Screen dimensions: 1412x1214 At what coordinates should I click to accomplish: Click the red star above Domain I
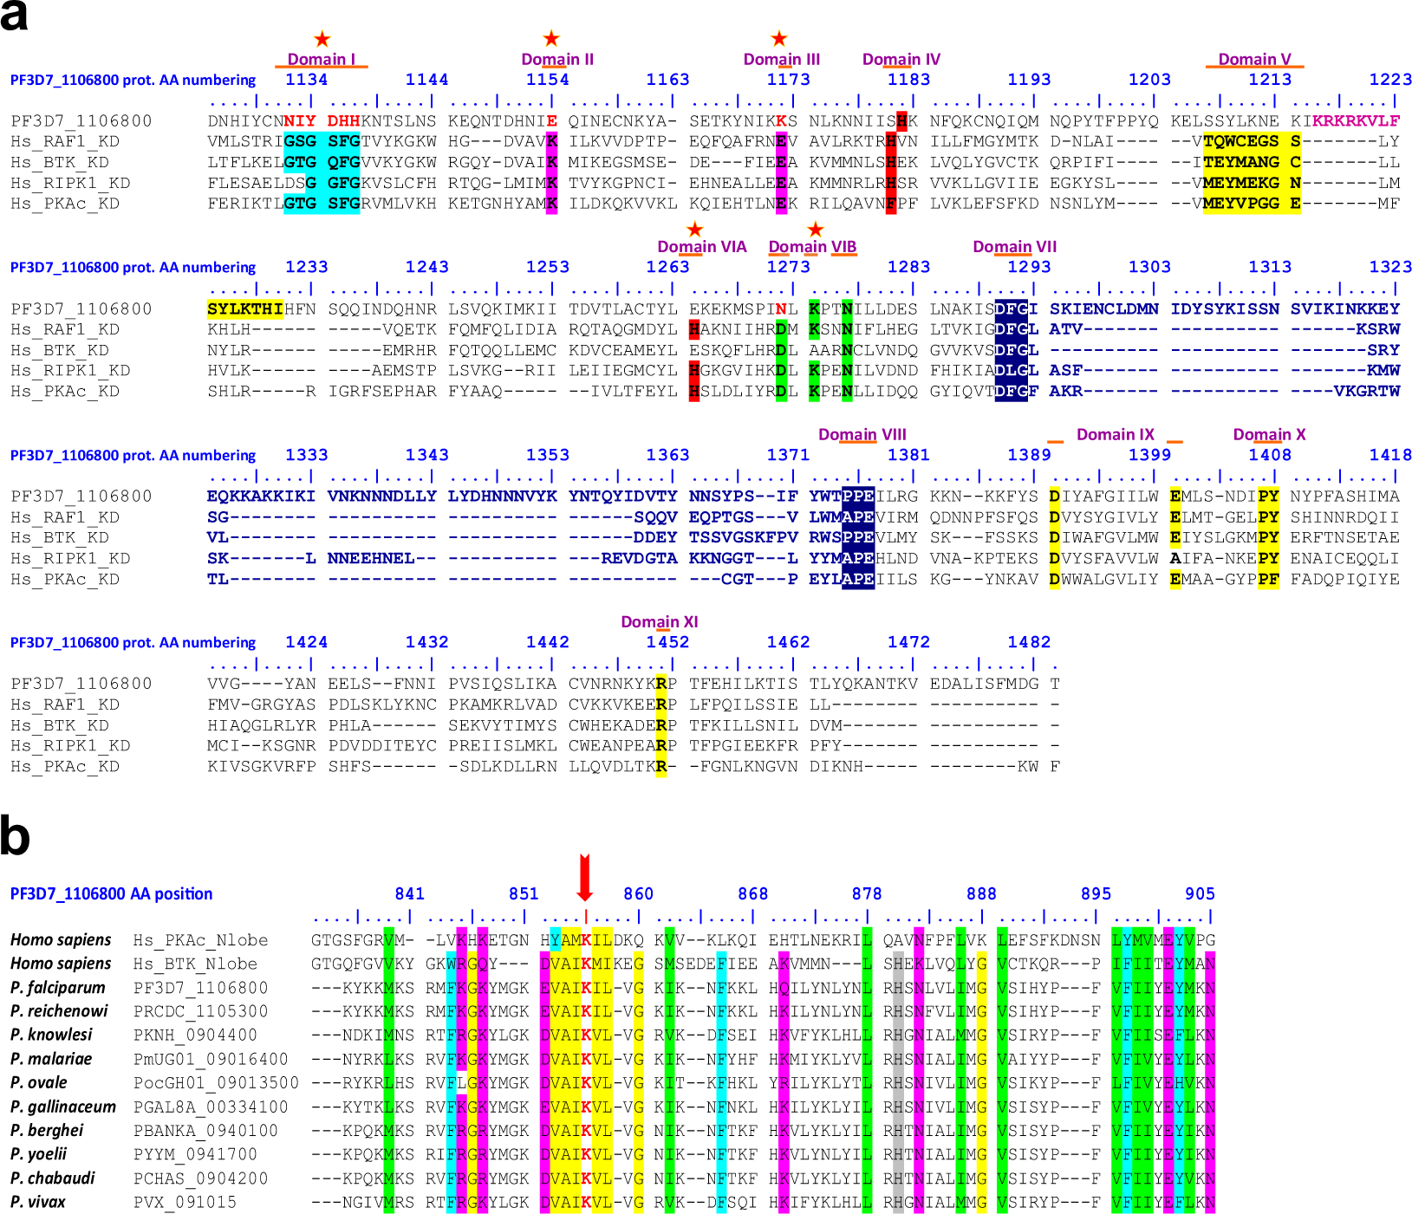322,39
